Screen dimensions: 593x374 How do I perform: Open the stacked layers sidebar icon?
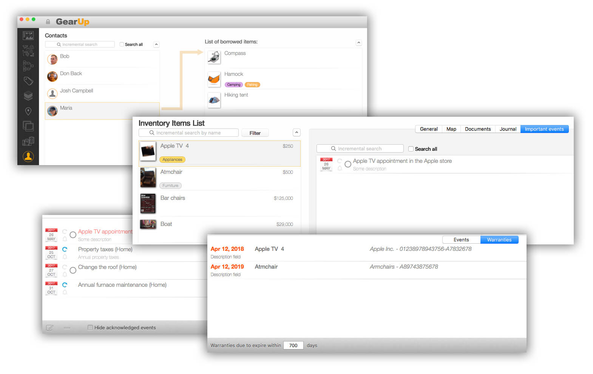(x=28, y=96)
